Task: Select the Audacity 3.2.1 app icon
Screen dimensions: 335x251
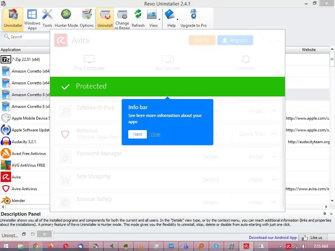Action: (x=6, y=142)
